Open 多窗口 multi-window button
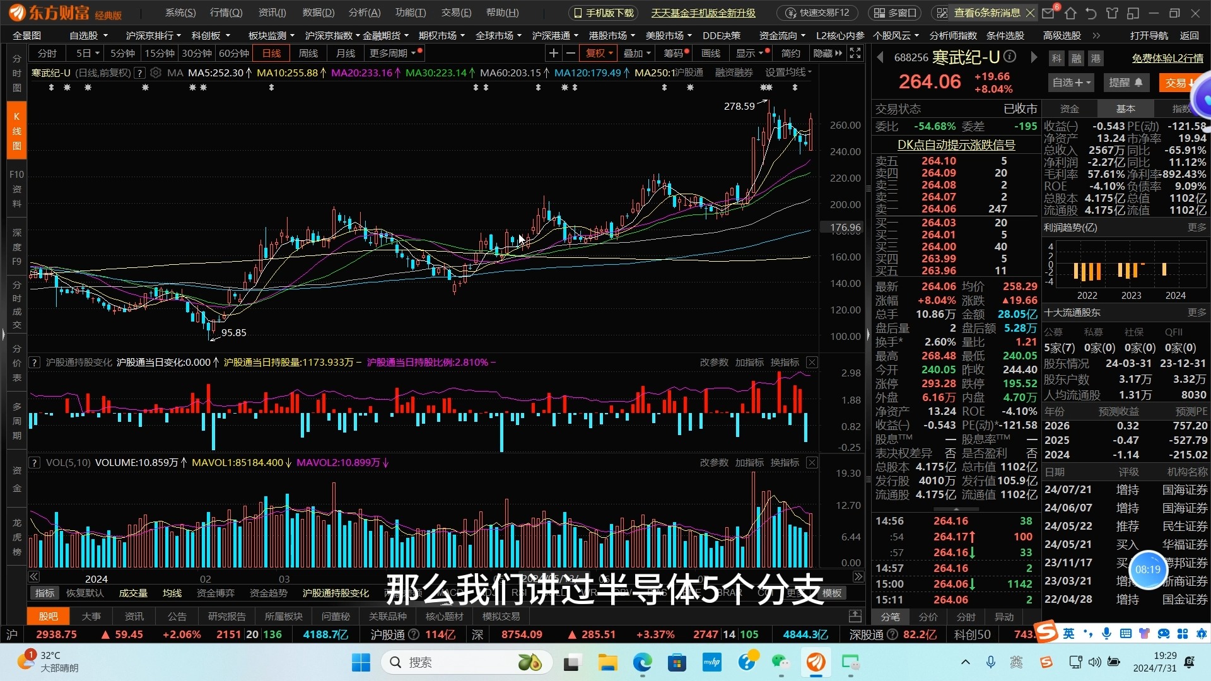The image size is (1211, 681). [x=895, y=13]
